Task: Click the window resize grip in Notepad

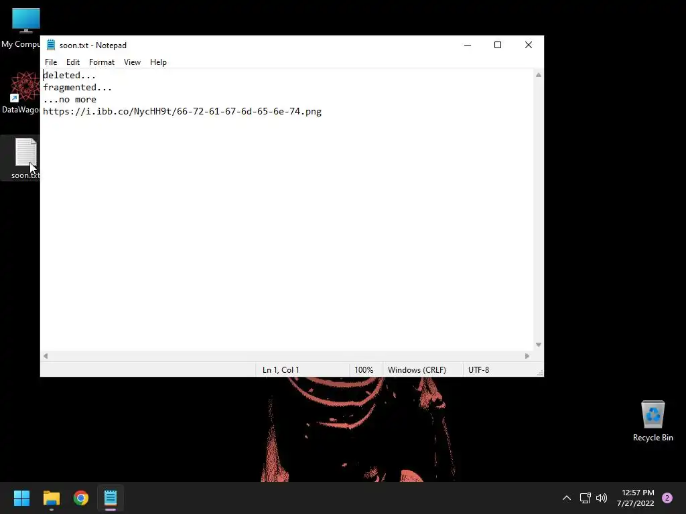Action: 540,373
